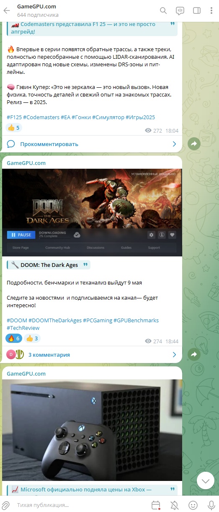
Task: Forward the DOOM post using share icon
Action: (x=194, y=355)
